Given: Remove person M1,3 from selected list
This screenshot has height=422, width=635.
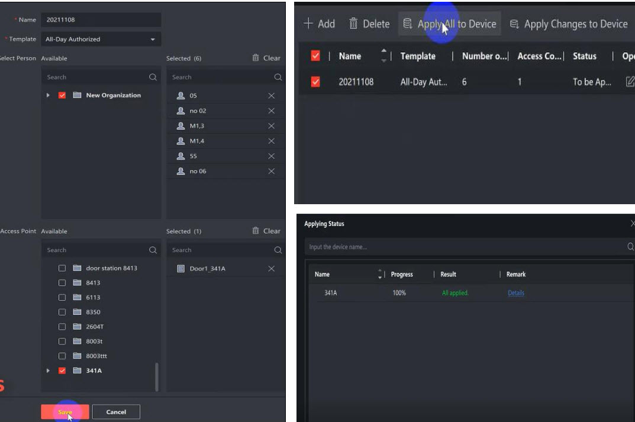Looking at the screenshot, I should (271, 126).
